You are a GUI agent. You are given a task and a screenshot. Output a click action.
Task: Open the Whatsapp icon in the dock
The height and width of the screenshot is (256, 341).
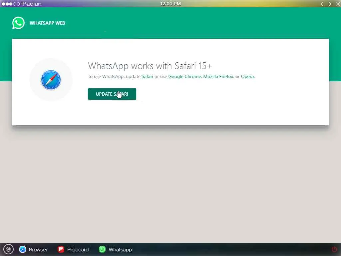(102, 249)
